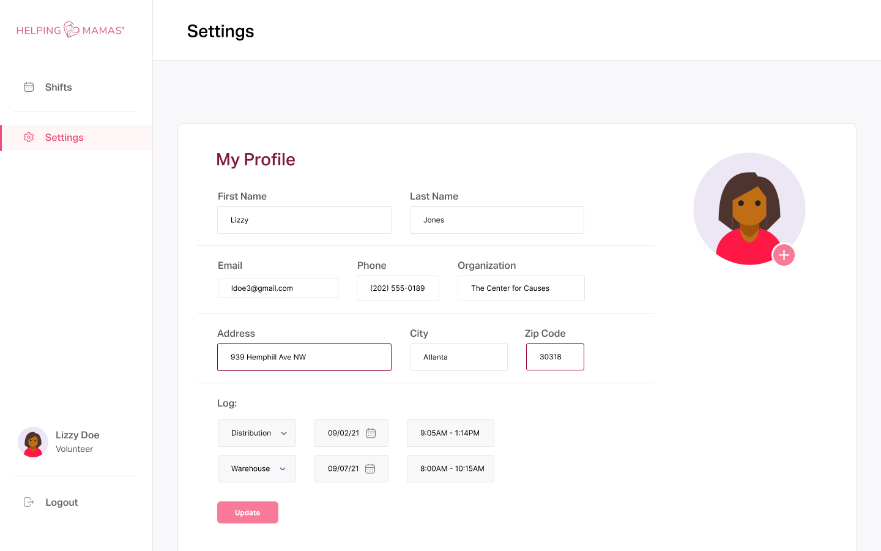Click the small Lizzy Doe avatar in sidebar
This screenshot has width=881, height=551.
33,442
